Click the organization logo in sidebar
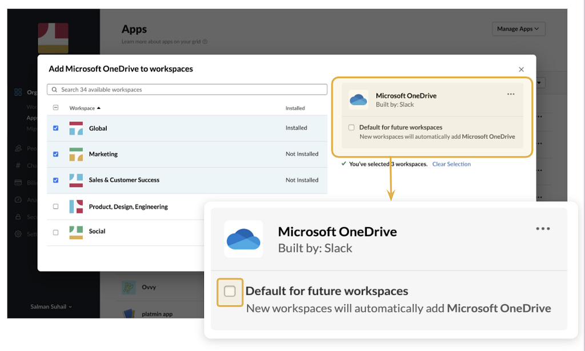 click(53, 38)
